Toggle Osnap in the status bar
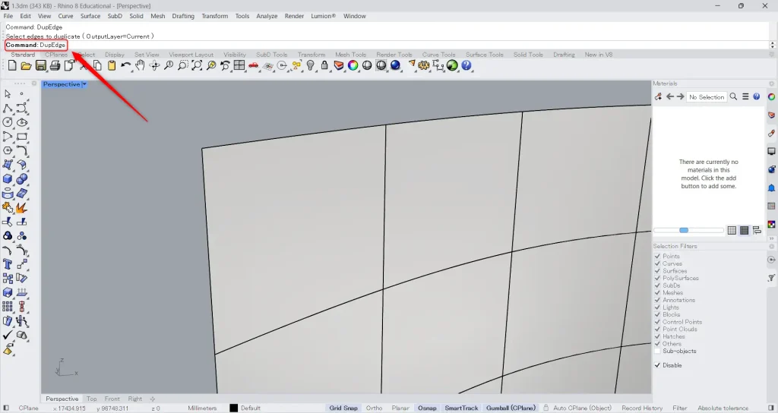Screen dimensions: 778x413 [427, 408]
